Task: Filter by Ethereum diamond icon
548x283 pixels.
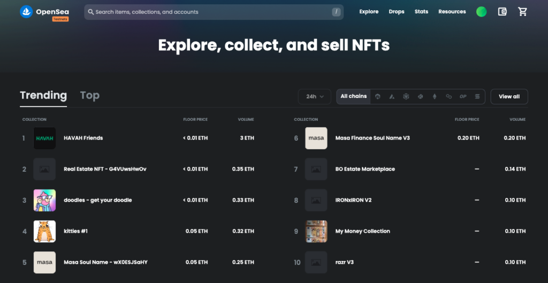Action: coord(435,96)
